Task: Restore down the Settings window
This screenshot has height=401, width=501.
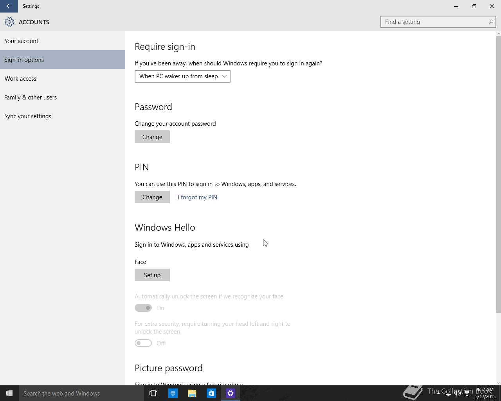Action: point(474,6)
